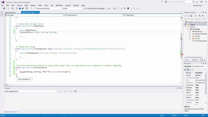This screenshot has width=208, height=117.
Task: Open the ULogTransform class dropdown
Action: [x=93, y=15]
